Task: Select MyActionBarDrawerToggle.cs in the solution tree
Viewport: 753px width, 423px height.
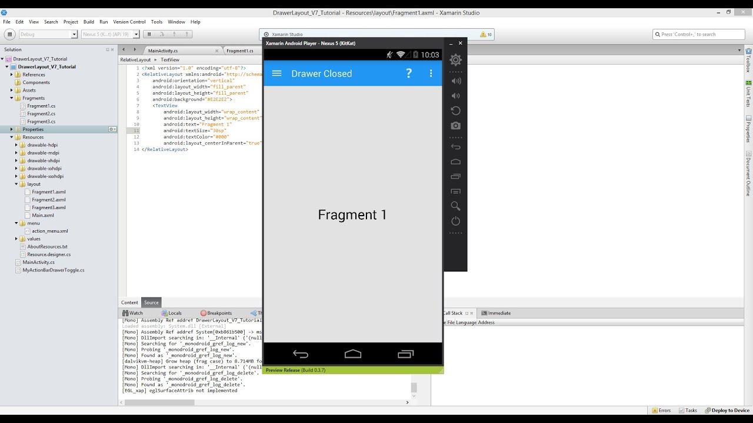Action: [x=54, y=270]
